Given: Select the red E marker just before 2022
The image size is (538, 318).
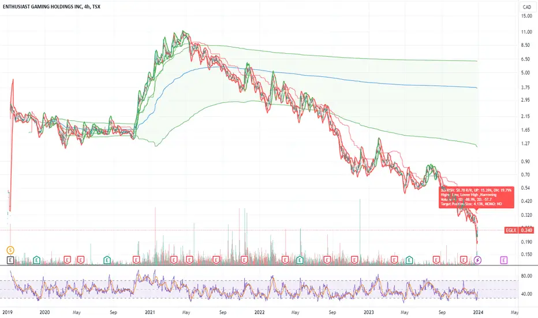Looking at the screenshot, I should tap(244, 260).
